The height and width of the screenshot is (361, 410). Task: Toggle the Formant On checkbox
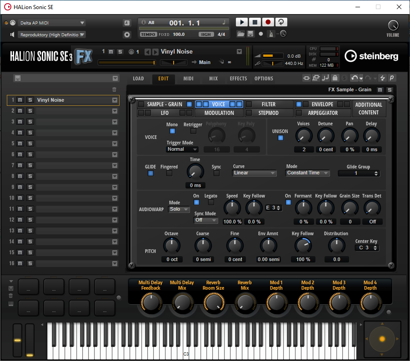[288, 202]
